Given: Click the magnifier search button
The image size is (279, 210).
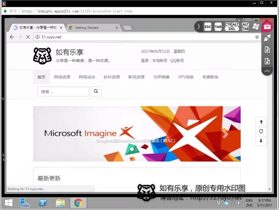Looking at the screenshot, I should (96, 91).
